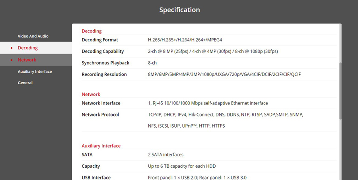Select the USB Interface row label
Image resolution: width=358 pixels, height=180 pixels.
[x=96, y=177]
